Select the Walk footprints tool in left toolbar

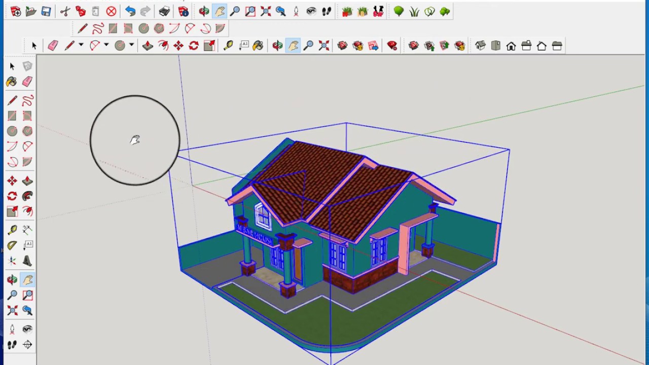point(12,344)
